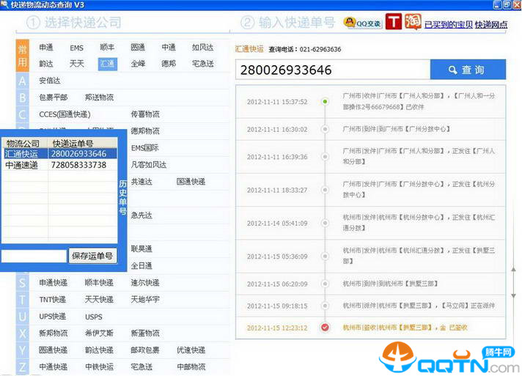Choose 顺丰 in common couriers
This screenshot has height=376, width=522.
(107, 48)
